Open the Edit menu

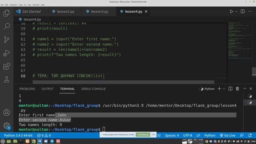[x=6, y=5]
